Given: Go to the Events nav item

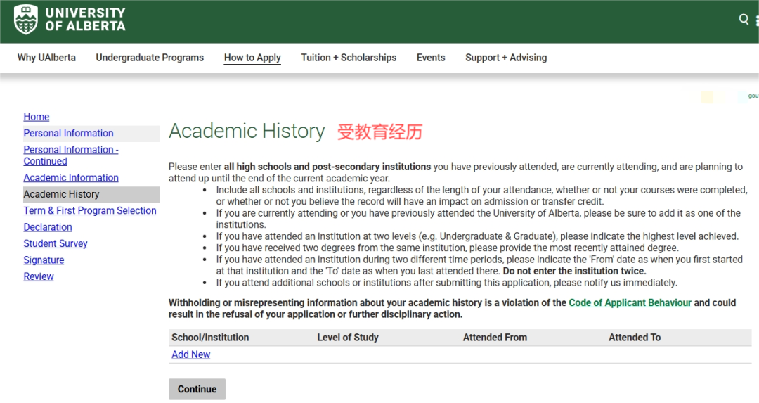Looking at the screenshot, I should (431, 58).
